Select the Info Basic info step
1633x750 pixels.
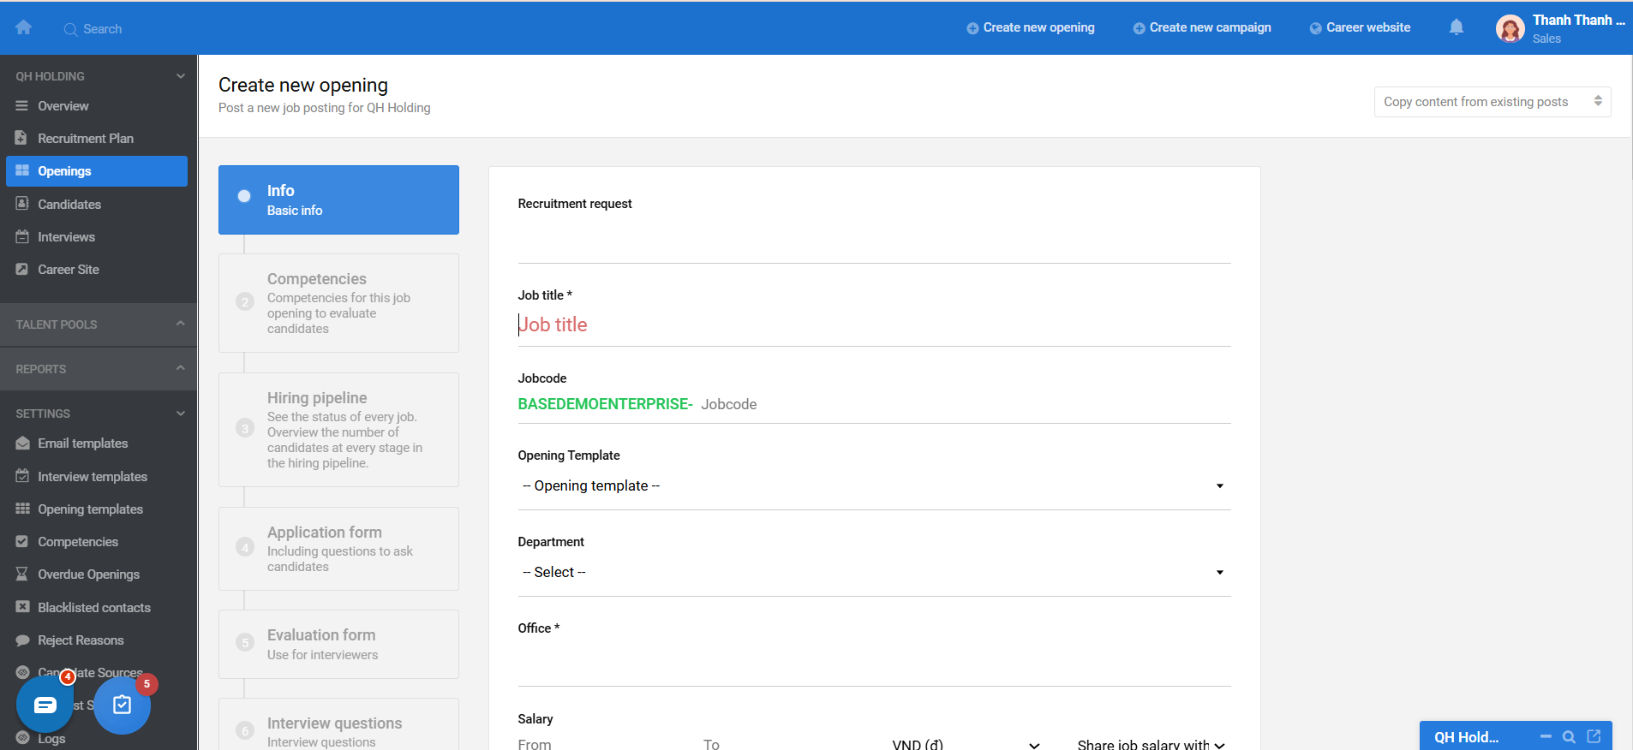338,199
